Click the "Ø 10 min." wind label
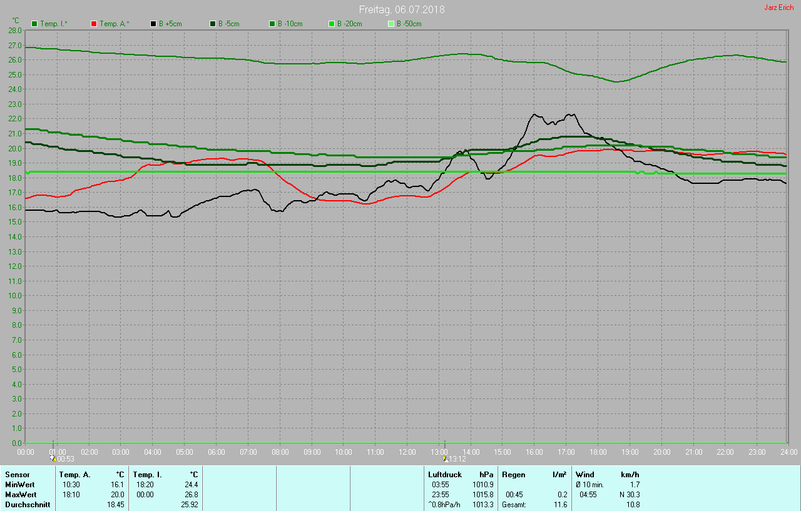The height and width of the screenshot is (511, 801). pyautogui.click(x=589, y=485)
